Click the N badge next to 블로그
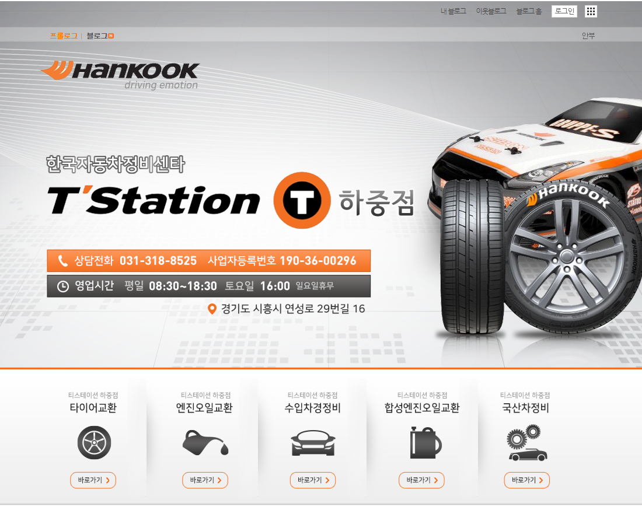 click(111, 36)
